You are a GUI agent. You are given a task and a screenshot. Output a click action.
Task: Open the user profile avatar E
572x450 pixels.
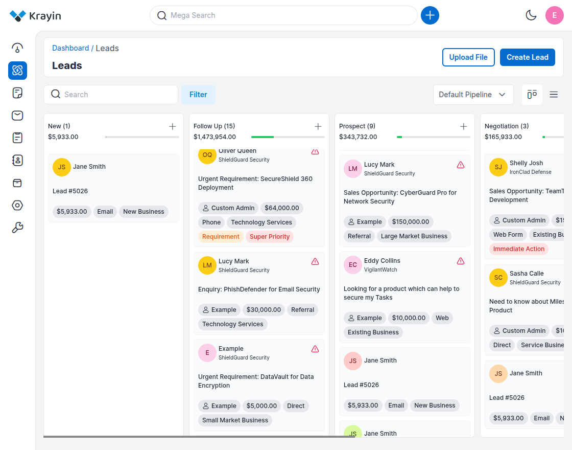pos(555,15)
